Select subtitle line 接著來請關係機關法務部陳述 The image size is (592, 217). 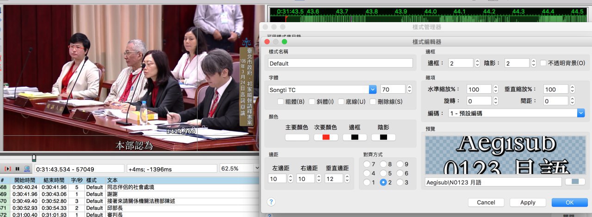[x=129, y=201]
